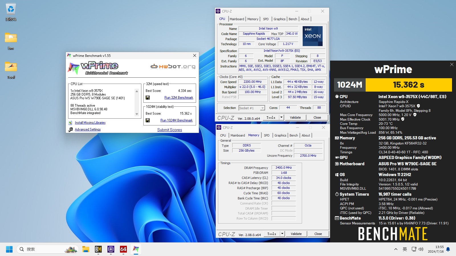
Task: Click the 15.362 s result in BenchMate
Action: pos(409,85)
